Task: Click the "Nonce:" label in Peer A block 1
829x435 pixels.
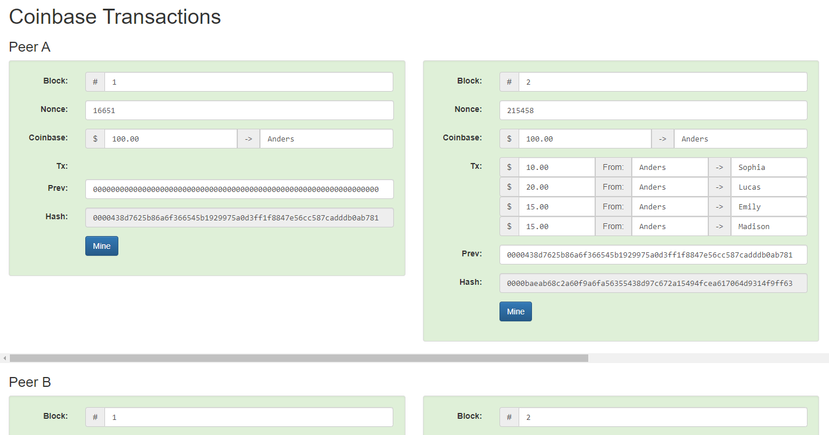Action: [54, 109]
